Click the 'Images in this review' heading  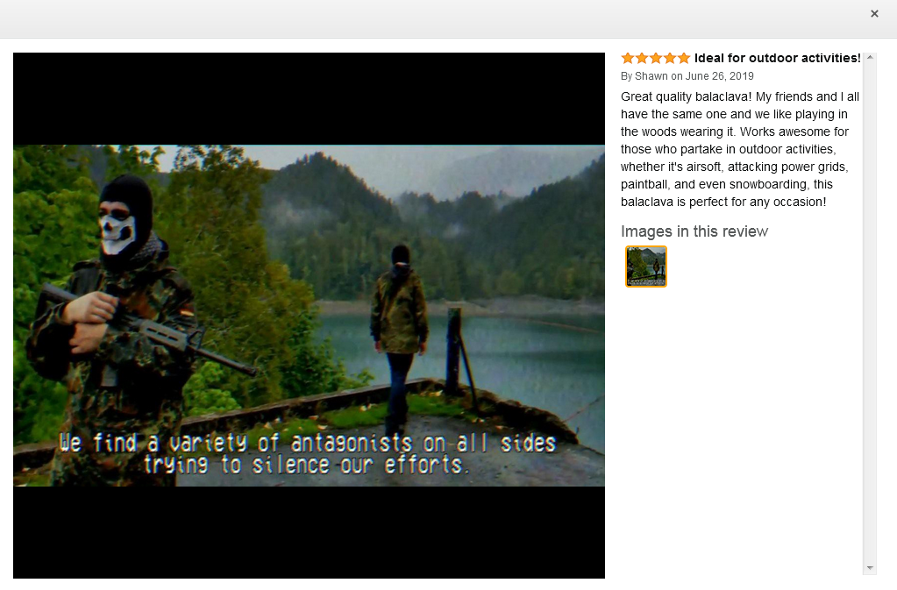pos(694,231)
